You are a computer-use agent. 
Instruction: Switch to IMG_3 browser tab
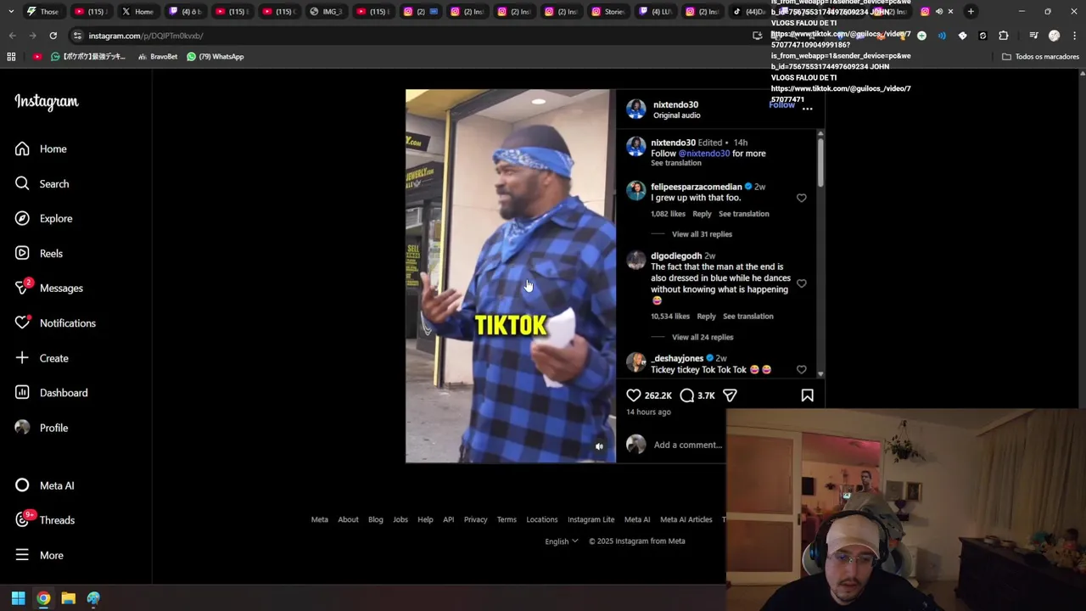click(327, 12)
